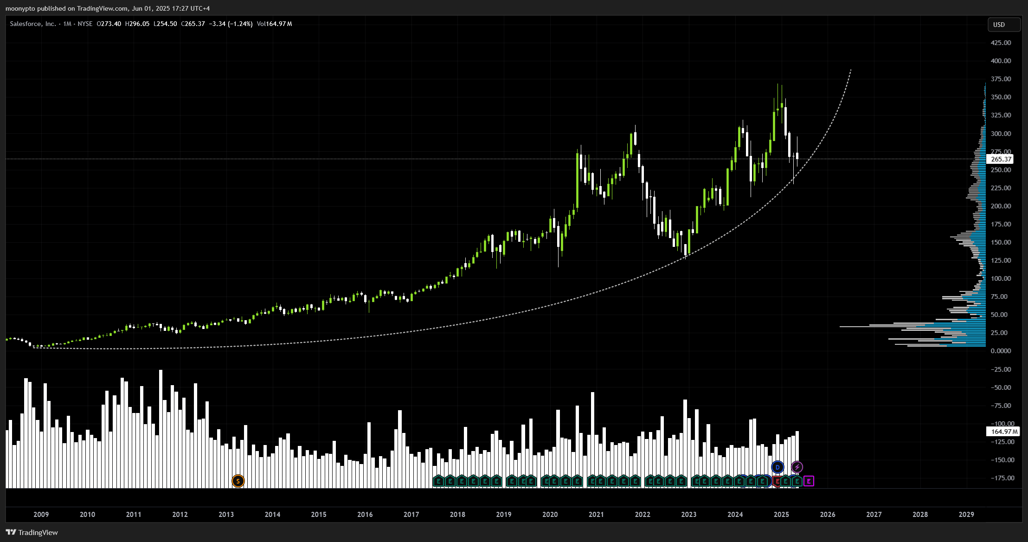Viewport: 1028px width, 542px height.
Task: Click the 300.00 price axis label
Action: [x=1001, y=134]
